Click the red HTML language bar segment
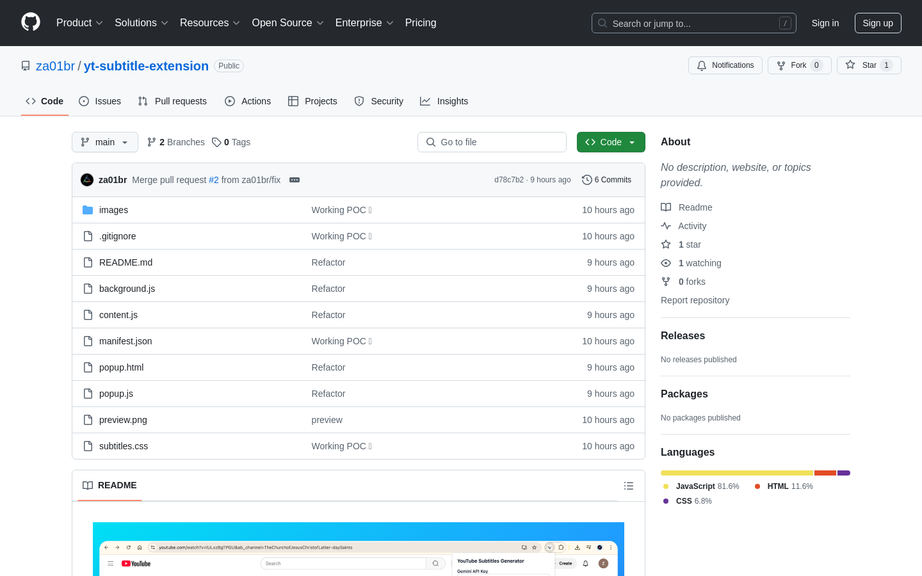This screenshot has height=576, width=922. [825, 473]
